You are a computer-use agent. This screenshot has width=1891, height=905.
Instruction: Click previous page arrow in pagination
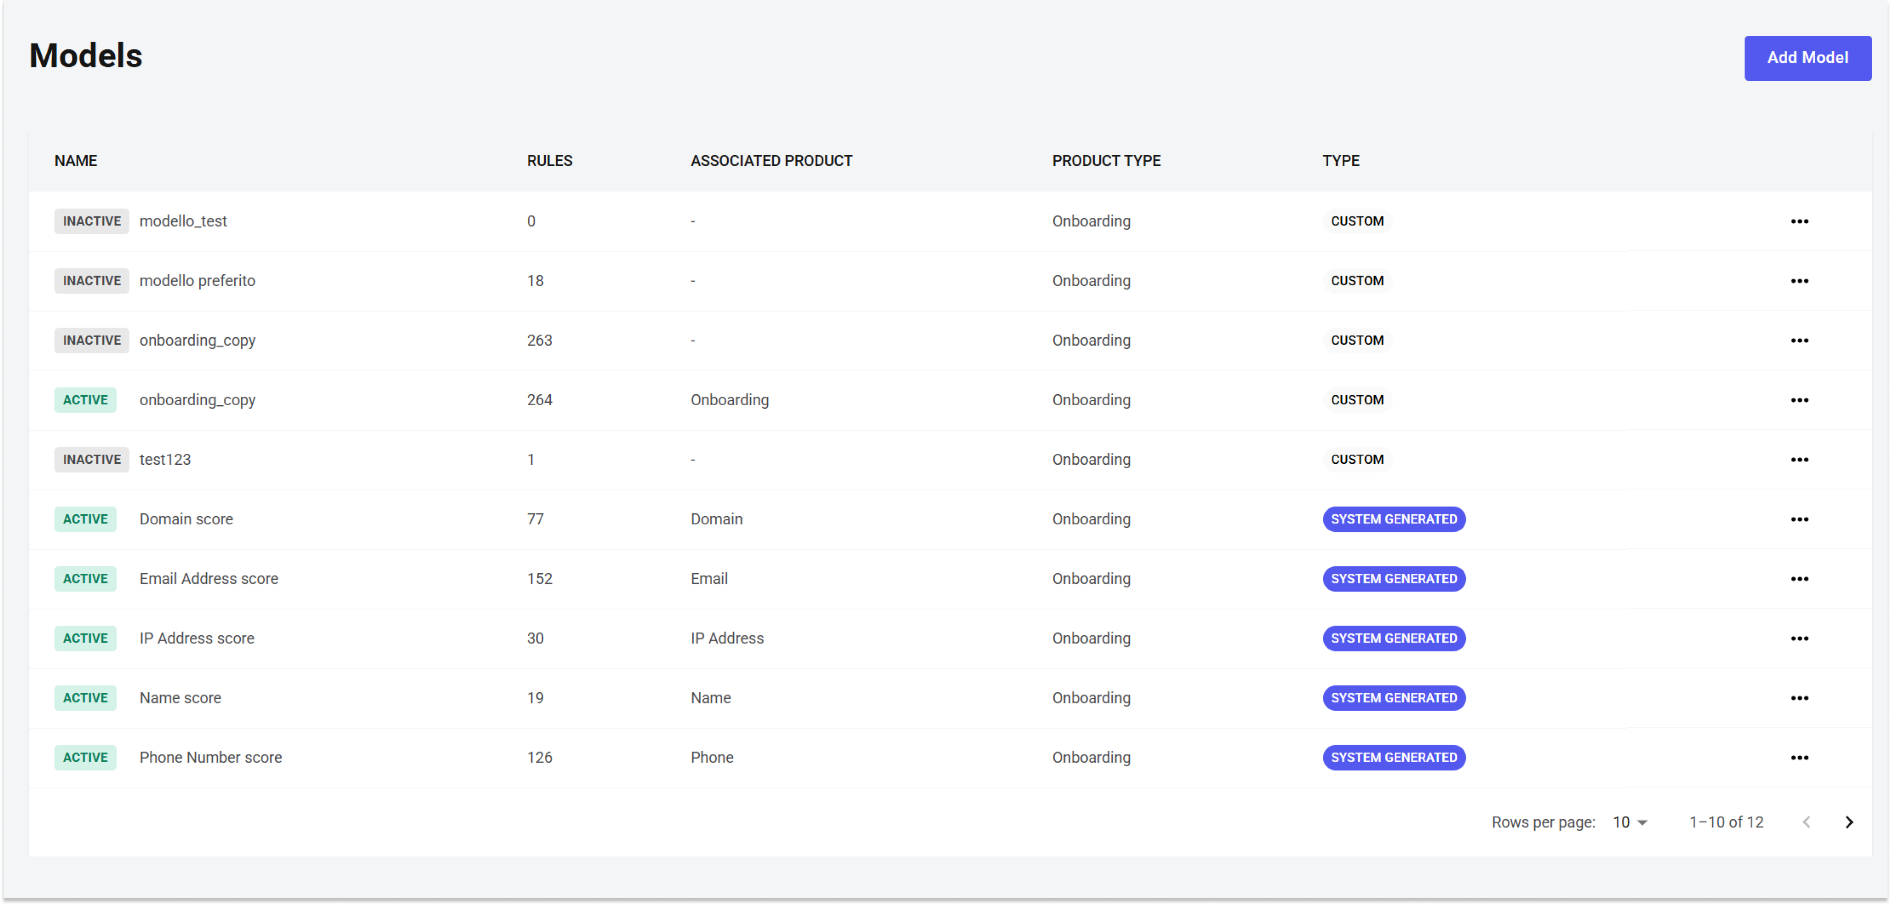(1807, 822)
